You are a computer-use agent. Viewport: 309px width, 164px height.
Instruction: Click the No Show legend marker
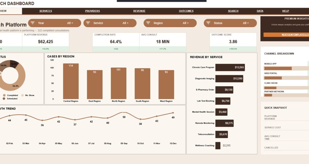point(22,95)
